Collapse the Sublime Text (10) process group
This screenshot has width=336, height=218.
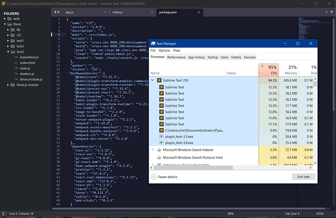pos(152,80)
